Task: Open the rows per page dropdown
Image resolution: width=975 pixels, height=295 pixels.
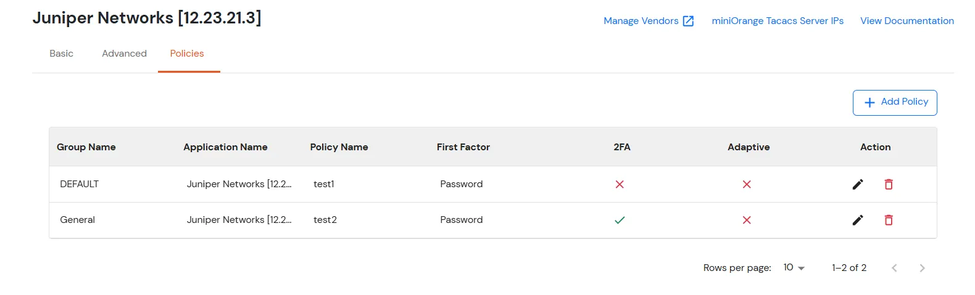Action: (x=794, y=267)
